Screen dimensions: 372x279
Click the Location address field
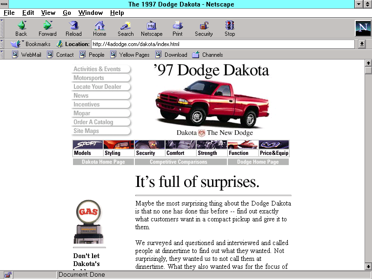(223, 44)
